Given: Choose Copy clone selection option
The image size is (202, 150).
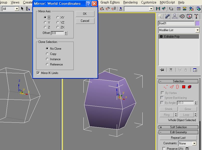Looking at the screenshot, I should (47, 54).
